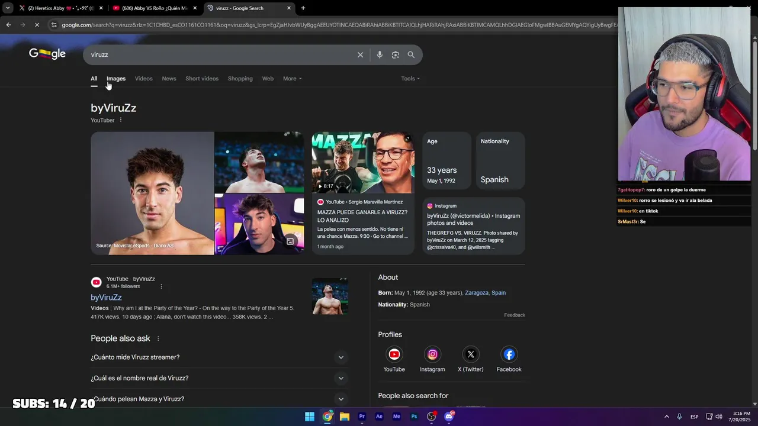
Task: Open Adobe Photoshop from taskbar
Action: click(414, 417)
